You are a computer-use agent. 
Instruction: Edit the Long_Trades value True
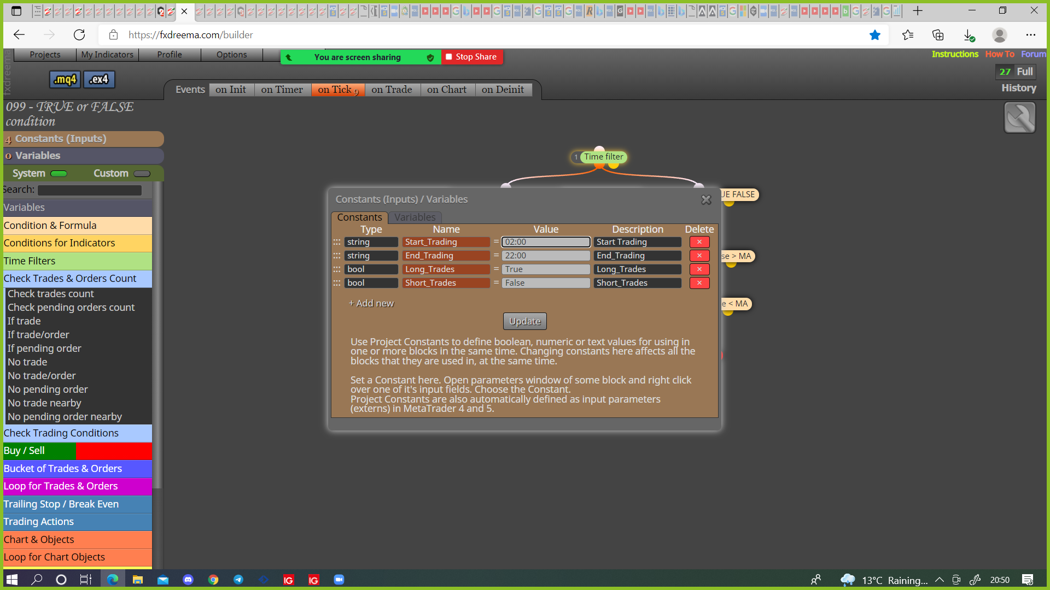click(x=546, y=269)
